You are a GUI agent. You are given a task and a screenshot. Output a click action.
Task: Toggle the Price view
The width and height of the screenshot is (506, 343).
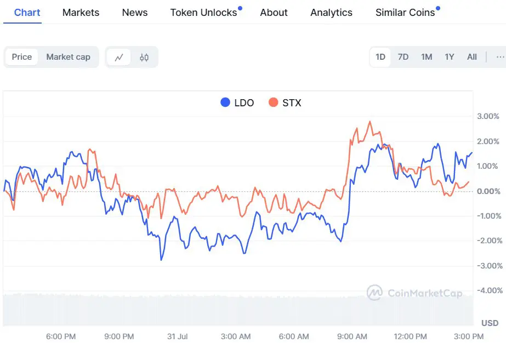[x=22, y=57]
